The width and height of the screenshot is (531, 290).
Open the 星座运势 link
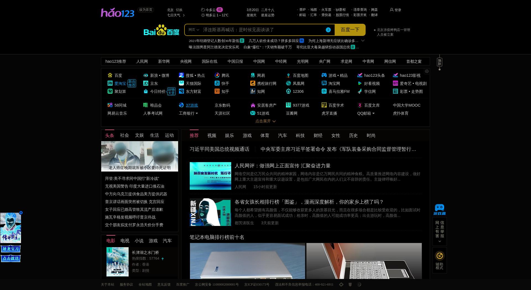click(x=267, y=15)
